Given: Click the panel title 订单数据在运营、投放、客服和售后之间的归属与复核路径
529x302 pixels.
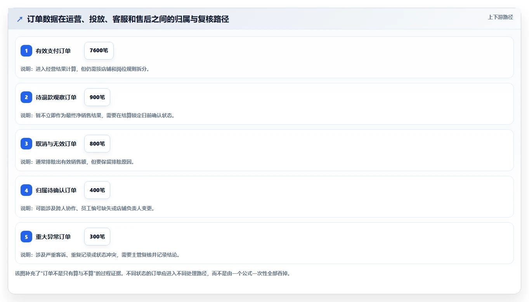Looking at the screenshot, I should click(x=128, y=19).
